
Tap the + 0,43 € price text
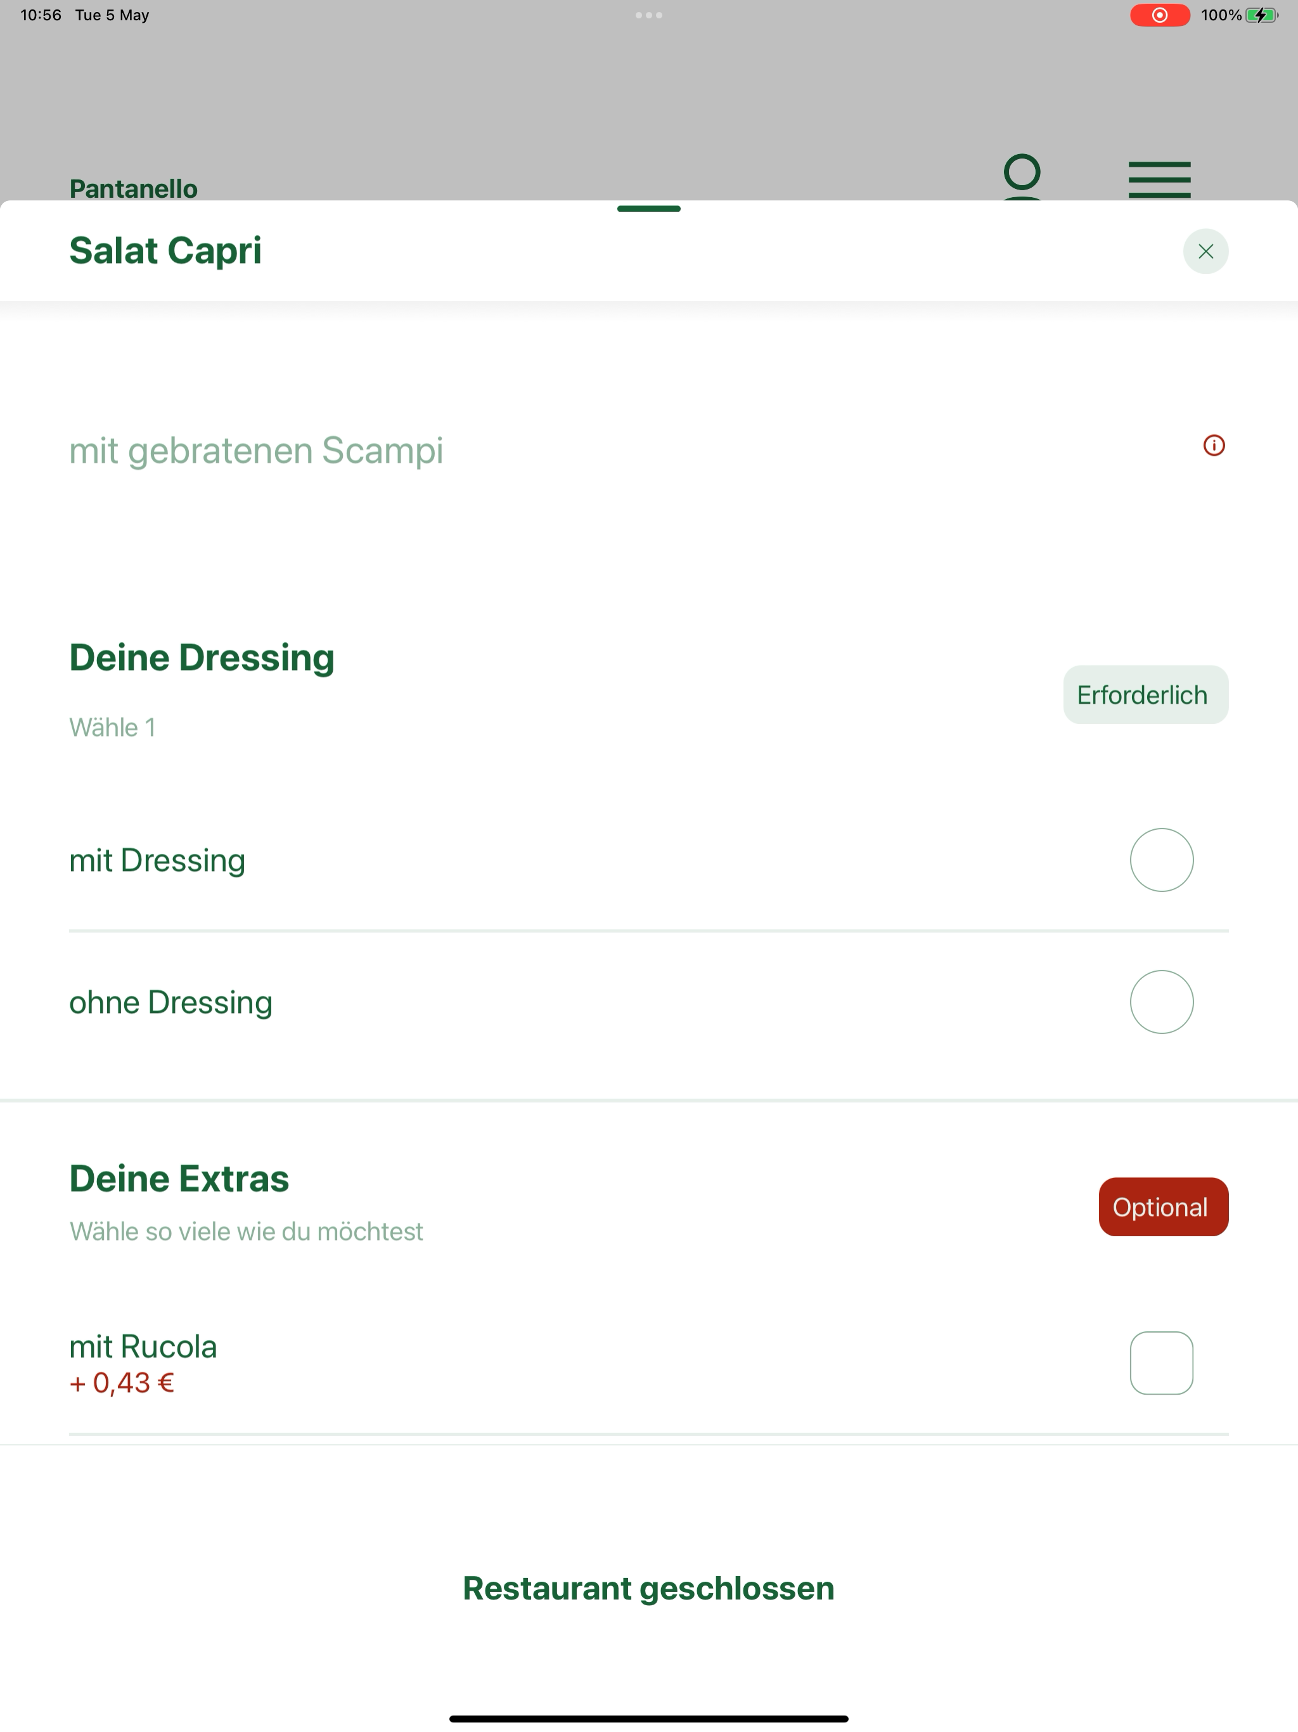pos(122,1383)
